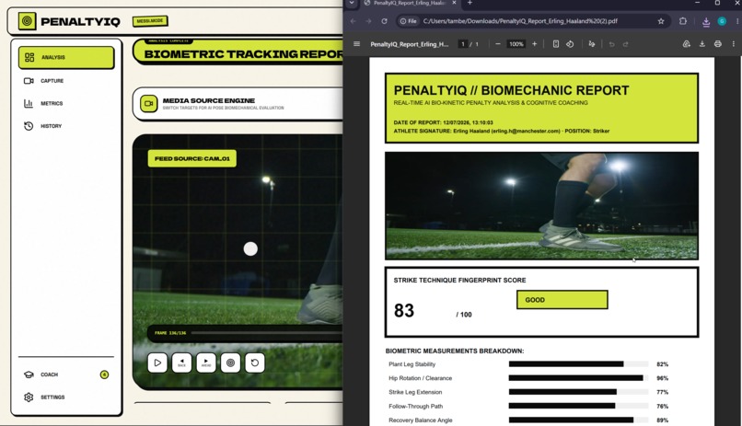Click the frame progress bar in the video player
Image resolution: width=742 pixels, height=426 pixels.
click(x=266, y=333)
